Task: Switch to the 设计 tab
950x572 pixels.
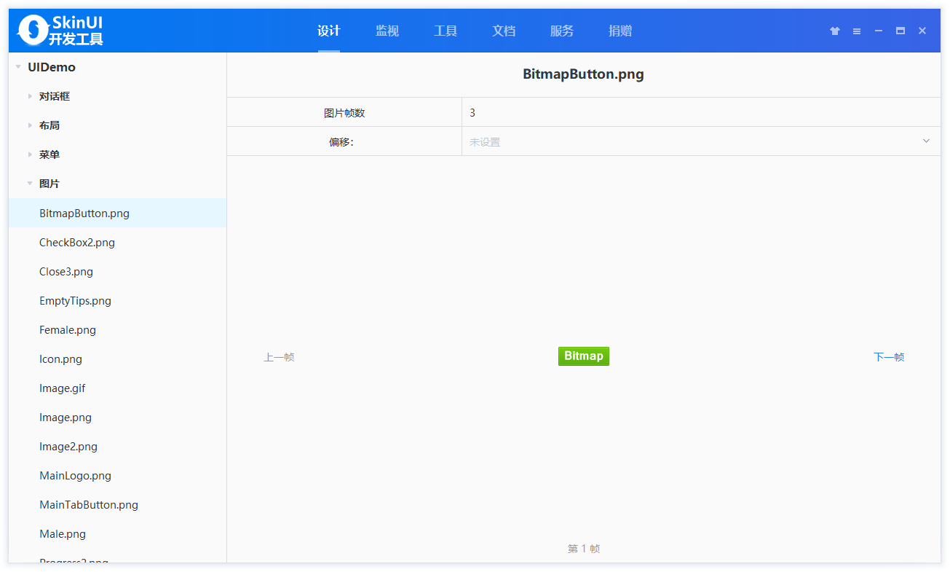Action: pos(329,31)
